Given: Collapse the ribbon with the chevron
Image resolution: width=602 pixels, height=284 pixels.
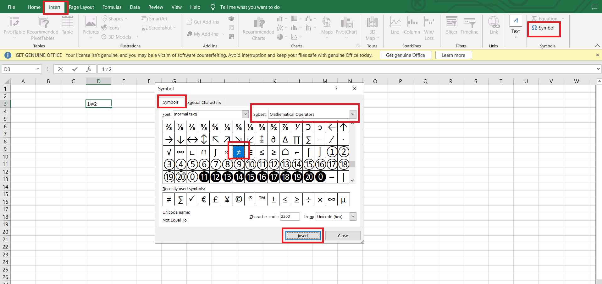Looking at the screenshot, I should pyautogui.click(x=597, y=46).
